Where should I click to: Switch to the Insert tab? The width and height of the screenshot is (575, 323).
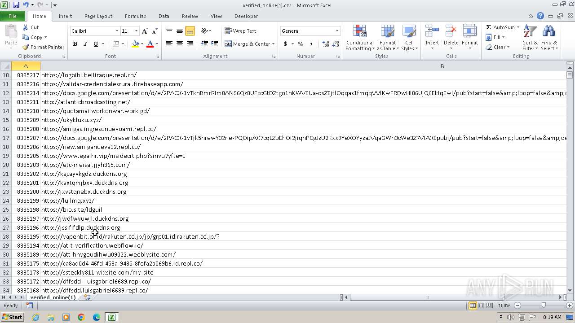[x=65, y=16]
